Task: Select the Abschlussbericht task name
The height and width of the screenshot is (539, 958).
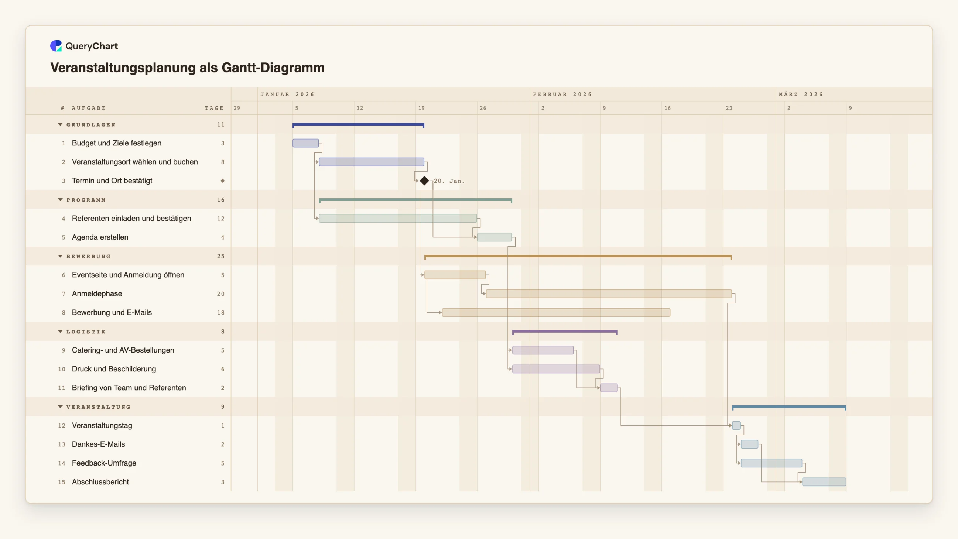Action: coord(100,482)
